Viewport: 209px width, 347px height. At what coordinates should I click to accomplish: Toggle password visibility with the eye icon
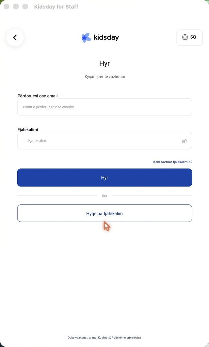[x=184, y=141]
